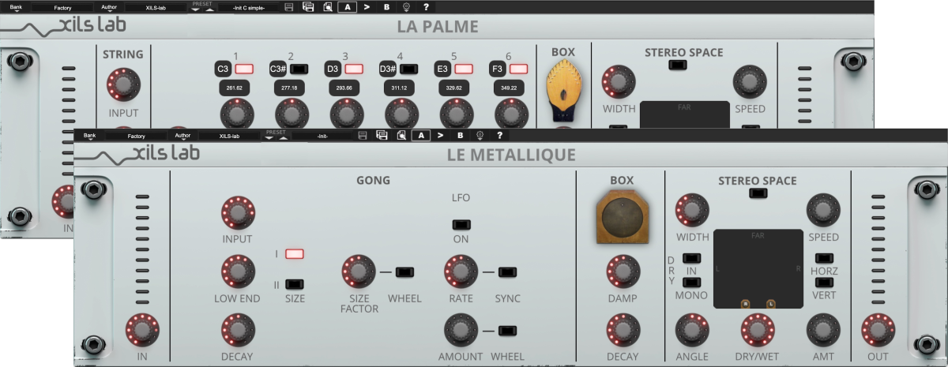Click XILS-lab author field in La Palme

[155, 7]
